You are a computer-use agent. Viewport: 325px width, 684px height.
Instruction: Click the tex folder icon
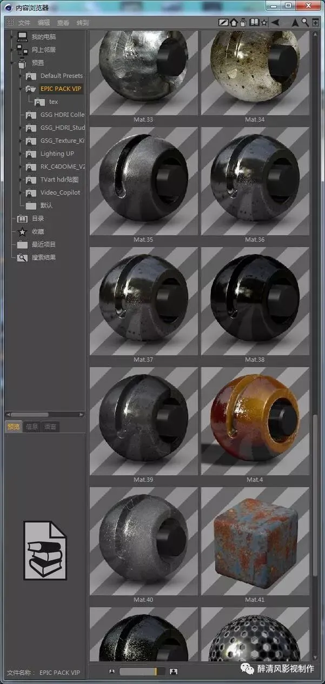tap(40, 102)
